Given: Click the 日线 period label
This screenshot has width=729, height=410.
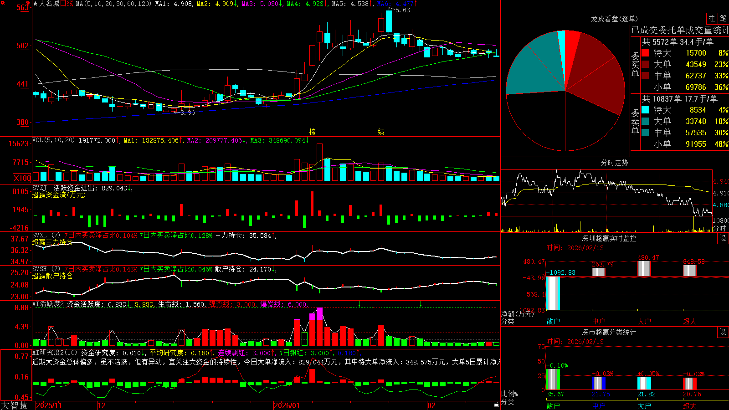Looking at the screenshot, I should pyautogui.click(x=67, y=4).
